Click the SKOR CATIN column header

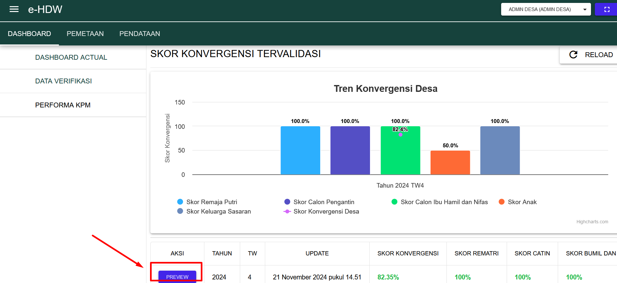pyautogui.click(x=532, y=253)
